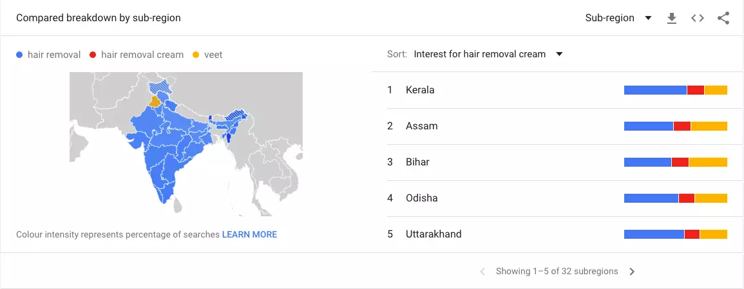Click Uttarakhand in the ranking list

(x=434, y=234)
